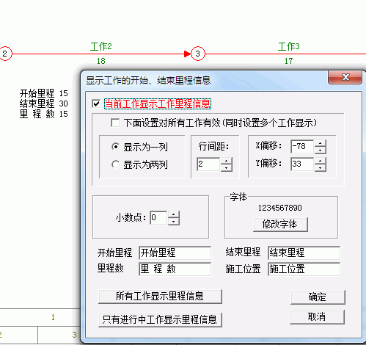Click 所有工作显示里程信息 button

(160, 297)
